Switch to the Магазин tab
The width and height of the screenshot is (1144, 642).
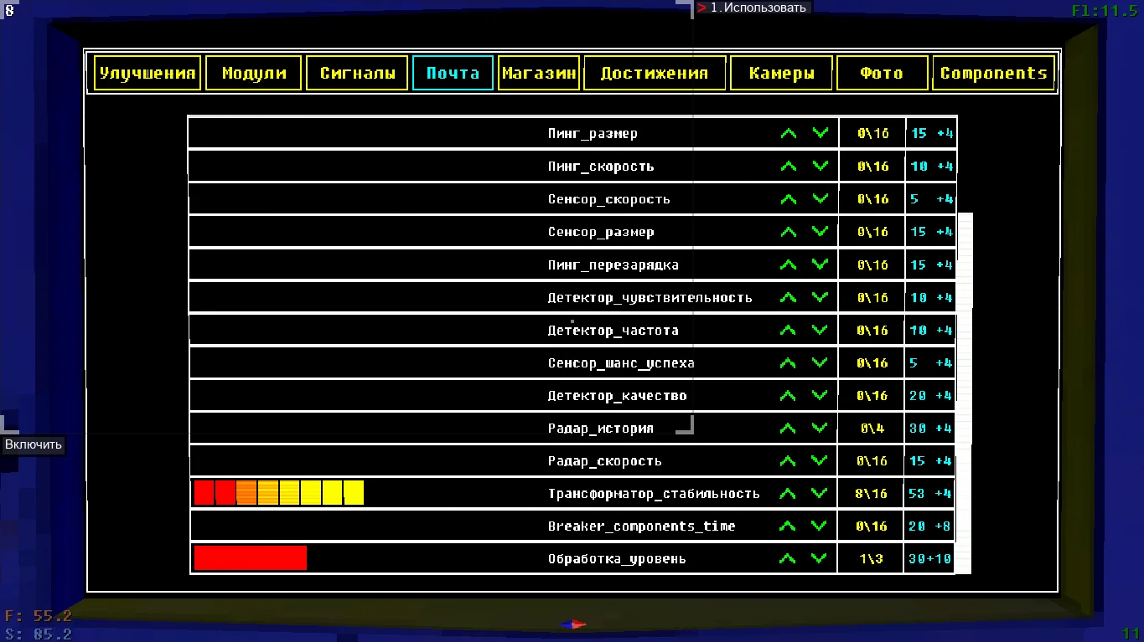tap(539, 73)
